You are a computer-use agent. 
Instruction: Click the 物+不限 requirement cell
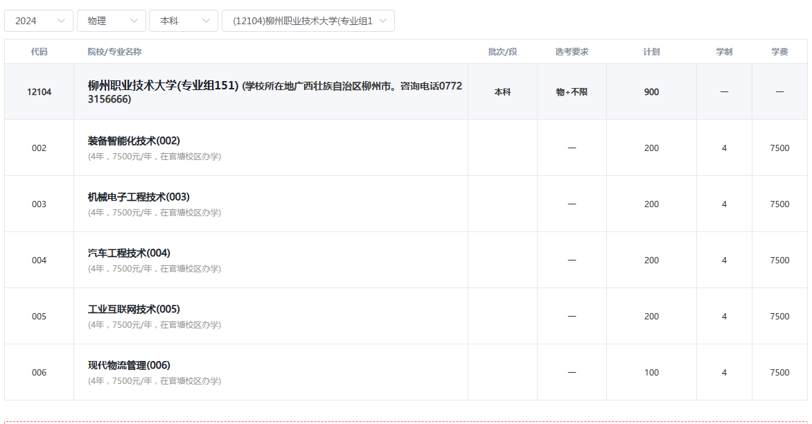(x=572, y=92)
